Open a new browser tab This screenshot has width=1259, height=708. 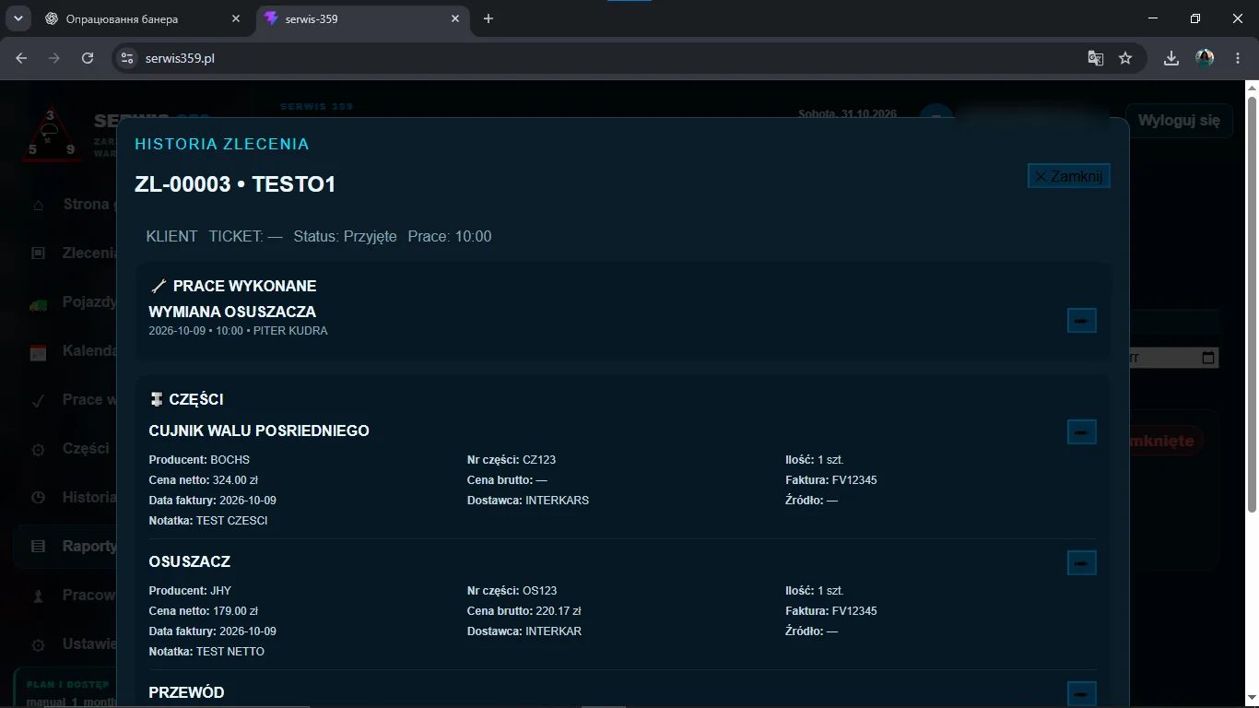488,18
